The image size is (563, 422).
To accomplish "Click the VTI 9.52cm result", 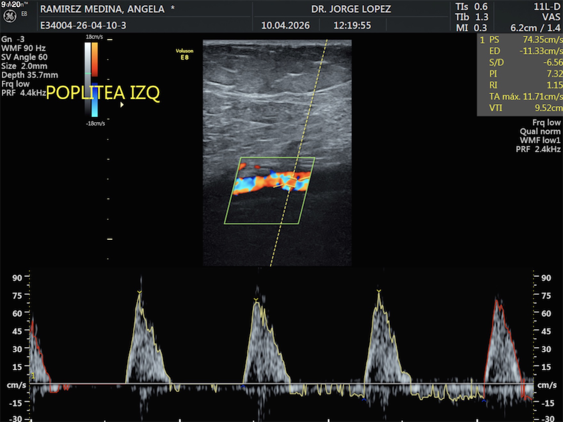I will [x=525, y=108].
